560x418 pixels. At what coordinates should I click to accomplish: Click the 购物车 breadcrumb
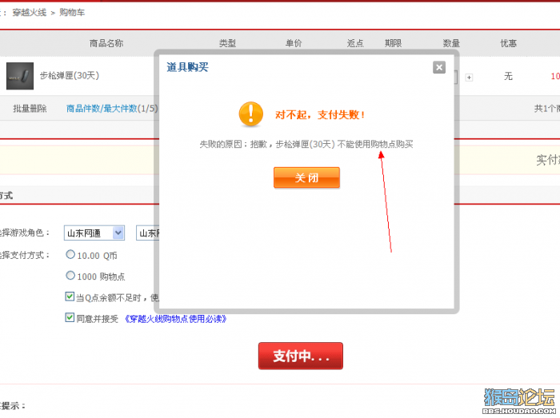tap(72, 13)
